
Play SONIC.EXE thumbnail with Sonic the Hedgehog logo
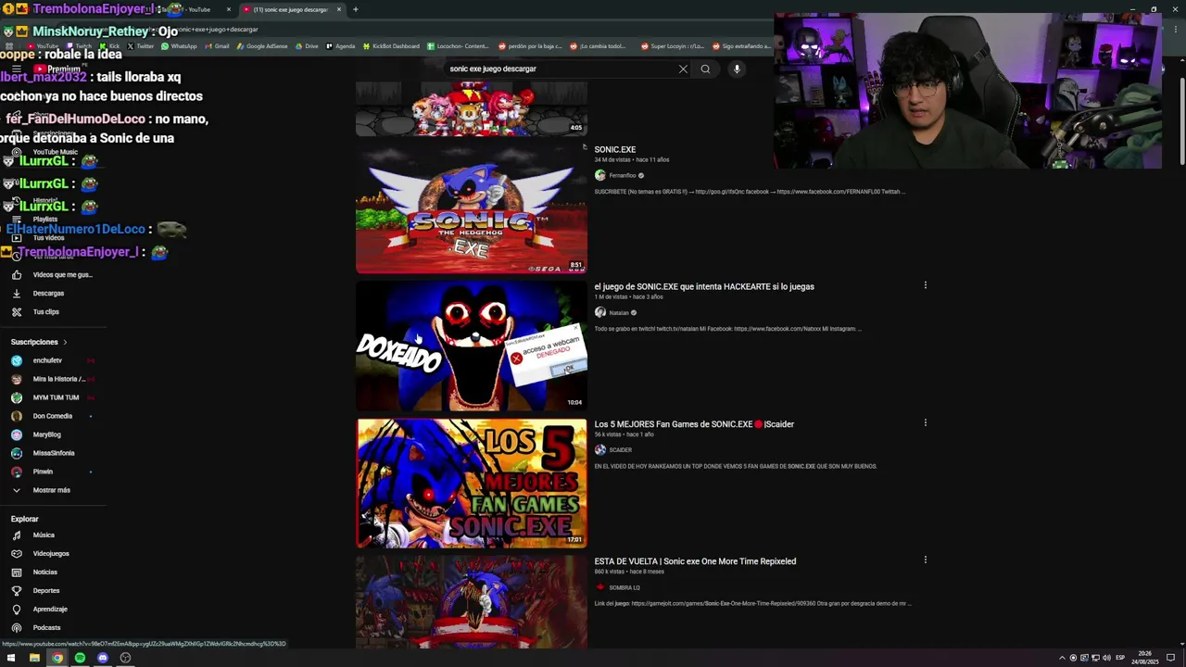point(472,208)
